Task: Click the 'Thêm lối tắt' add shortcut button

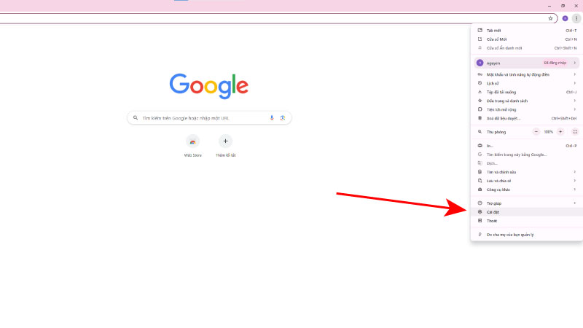Action: point(225,141)
